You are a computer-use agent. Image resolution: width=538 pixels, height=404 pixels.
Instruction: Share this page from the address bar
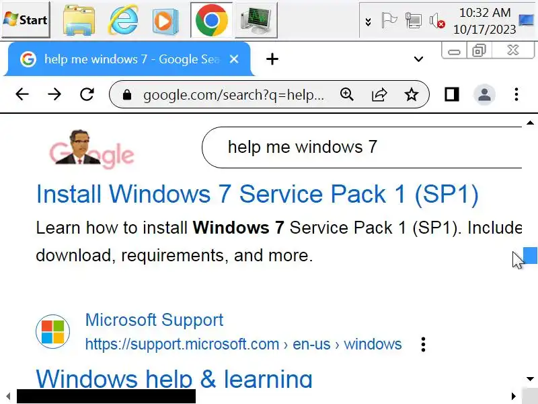pos(379,94)
